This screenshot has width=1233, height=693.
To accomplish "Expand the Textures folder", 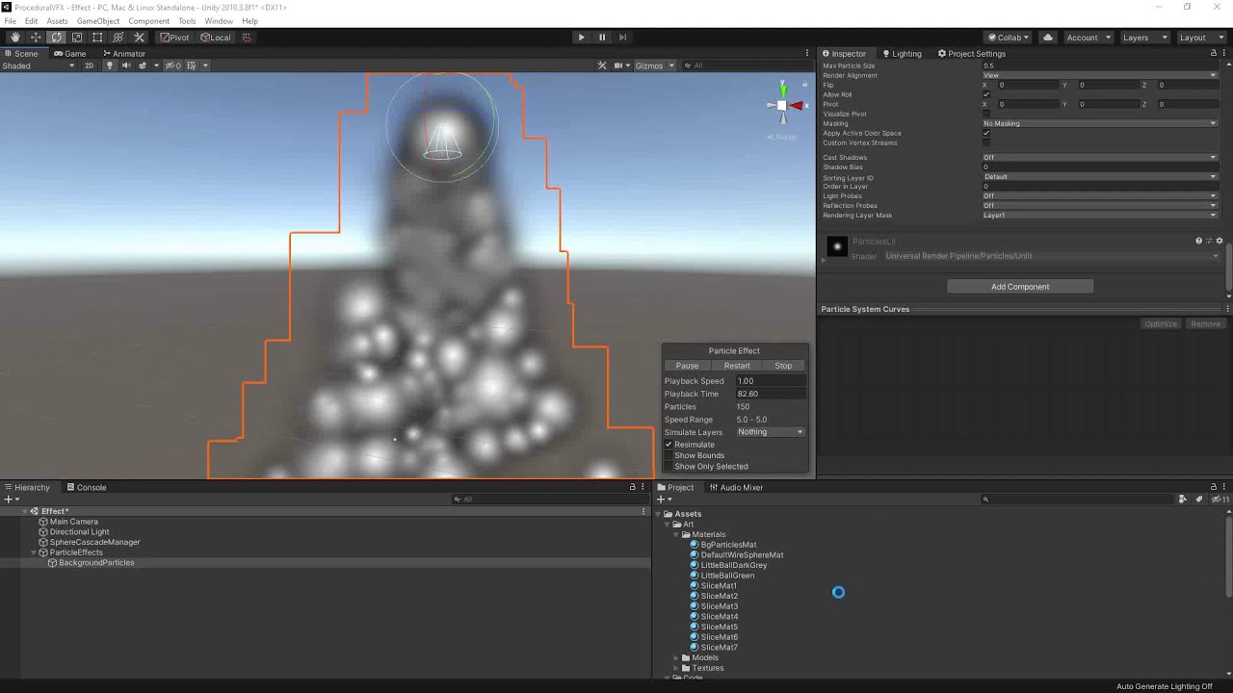I will [x=676, y=668].
